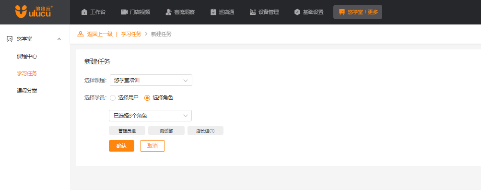
Task: Collapse the 悠学堂 sidebar section arrow
Action: [59, 39]
